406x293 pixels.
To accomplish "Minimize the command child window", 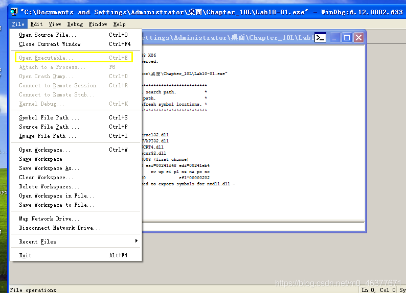I will click(334, 38).
